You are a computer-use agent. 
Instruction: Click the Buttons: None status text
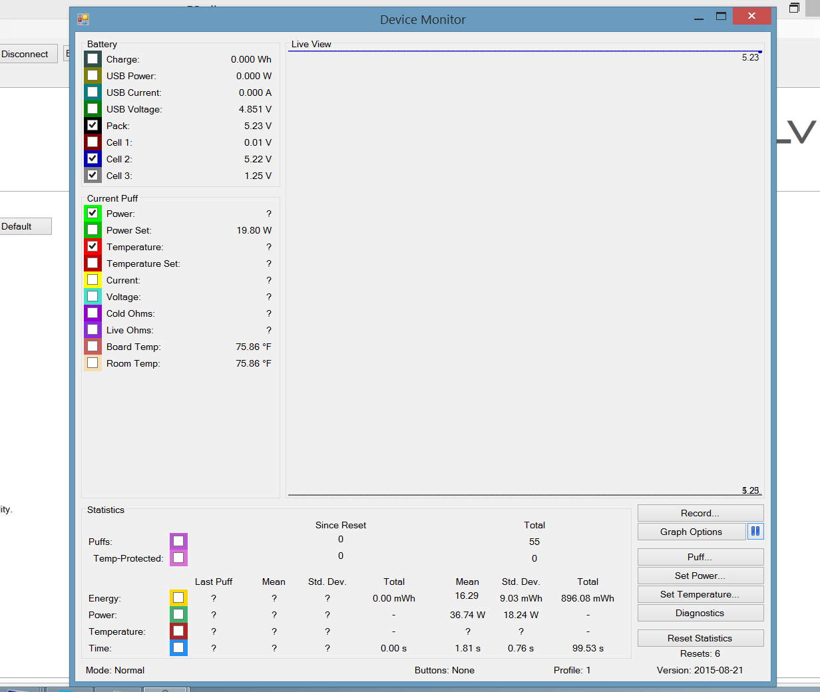tap(445, 670)
